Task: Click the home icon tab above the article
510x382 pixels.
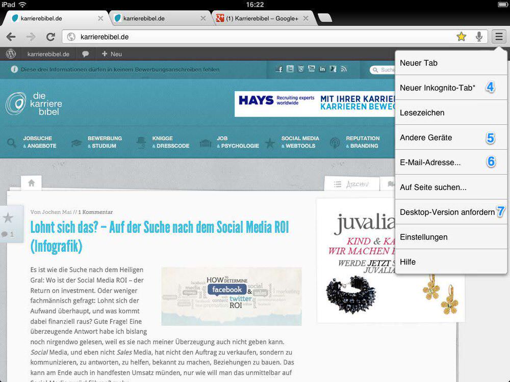Action: coord(31,183)
